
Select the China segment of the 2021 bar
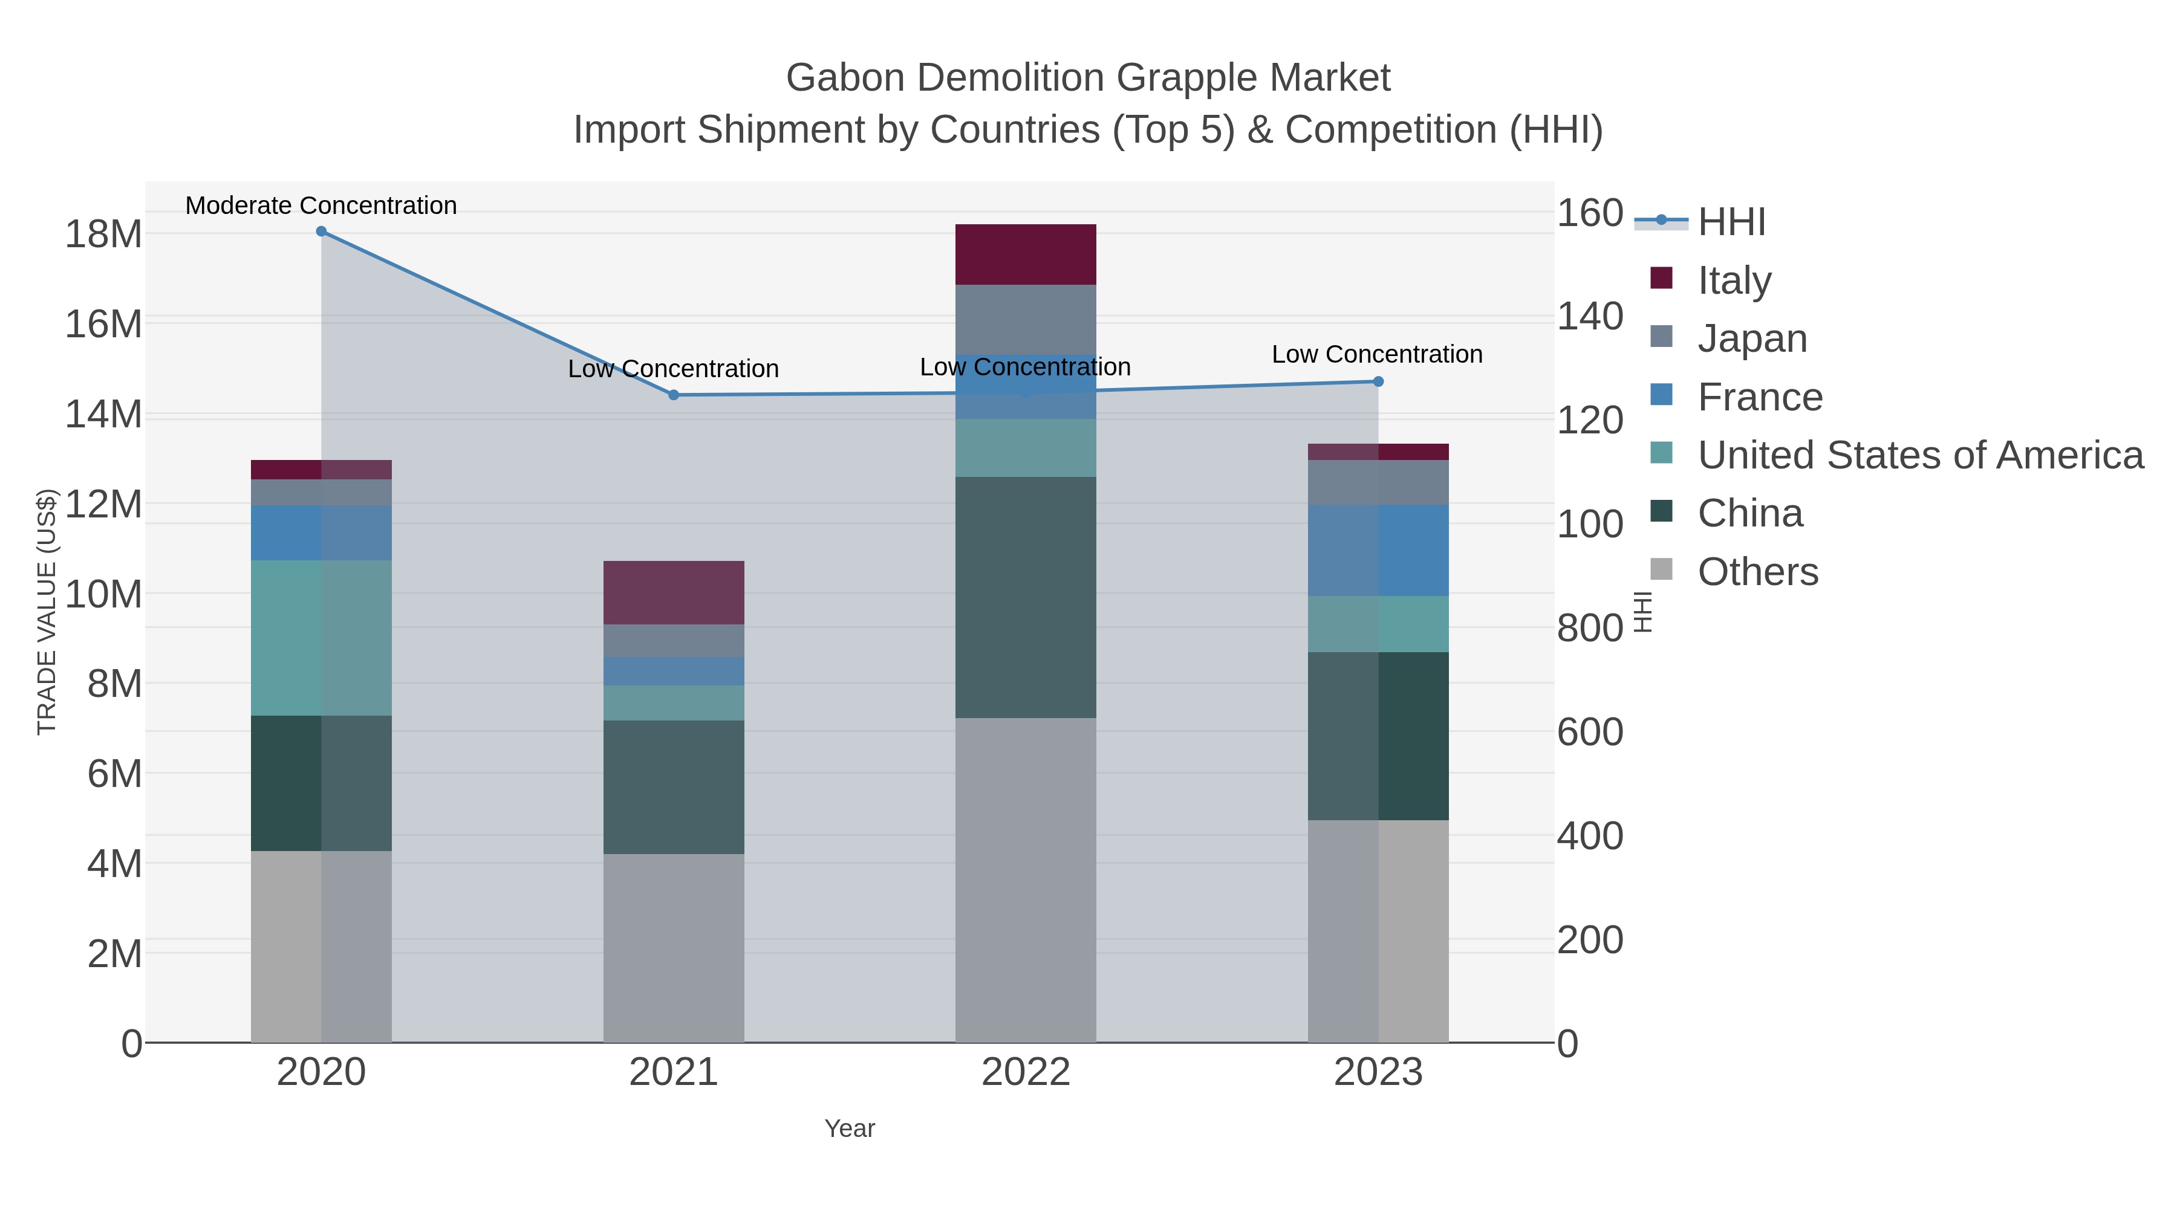click(674, 787)
